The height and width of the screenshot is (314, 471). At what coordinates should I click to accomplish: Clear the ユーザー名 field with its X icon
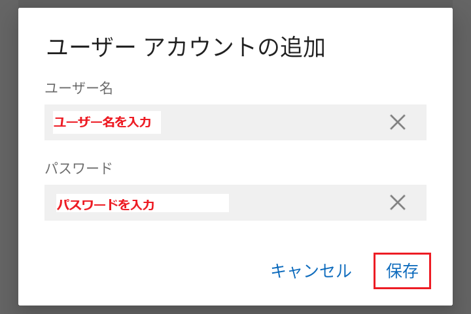coord(398,122)
